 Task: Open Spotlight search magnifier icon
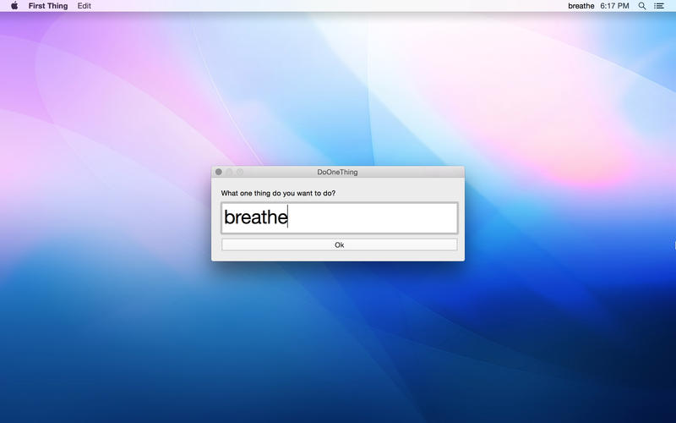click(x=642, y=6)
